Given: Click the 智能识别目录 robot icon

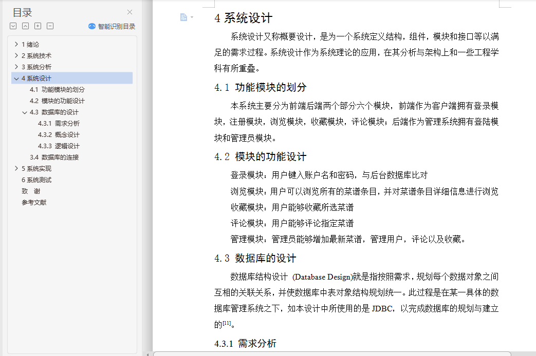Looking at the screenshot, I should coord(92,26).
